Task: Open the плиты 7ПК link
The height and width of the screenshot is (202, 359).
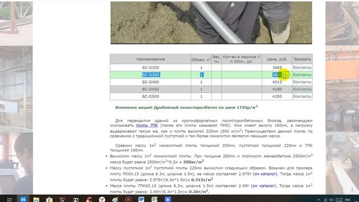Action: (147, 125)
